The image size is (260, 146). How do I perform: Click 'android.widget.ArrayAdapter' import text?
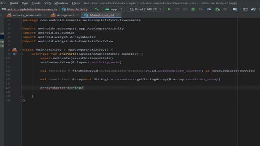click(67, 37)
